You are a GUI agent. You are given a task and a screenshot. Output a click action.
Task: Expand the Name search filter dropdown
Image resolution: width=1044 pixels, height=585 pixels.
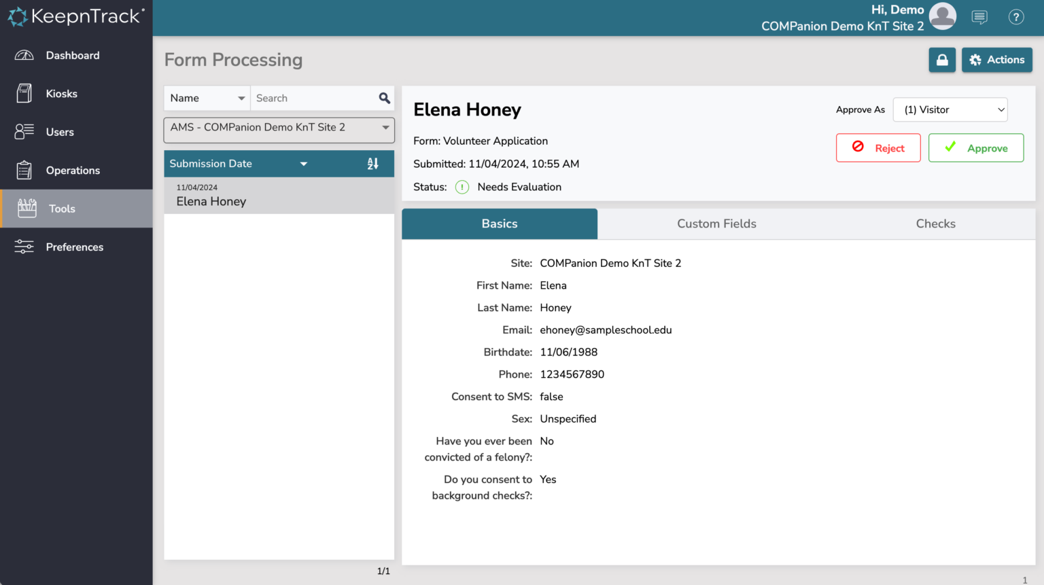pos(207,98)
